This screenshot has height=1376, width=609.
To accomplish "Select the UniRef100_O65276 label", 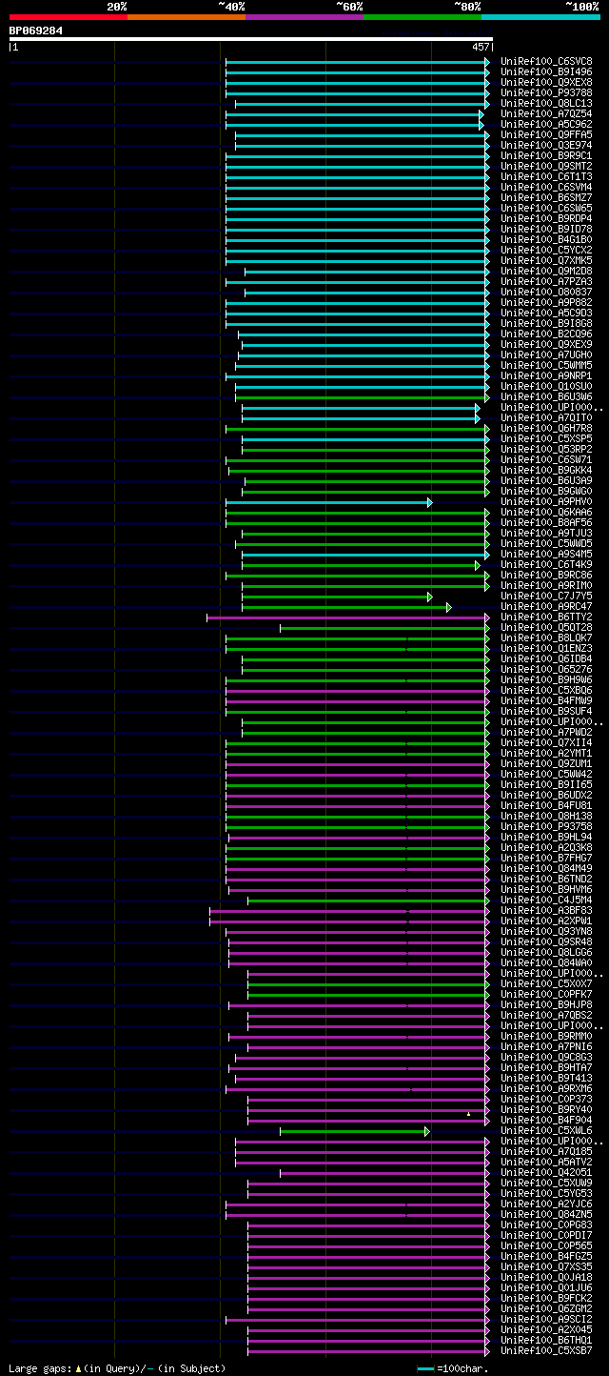I will pos(546,669).
